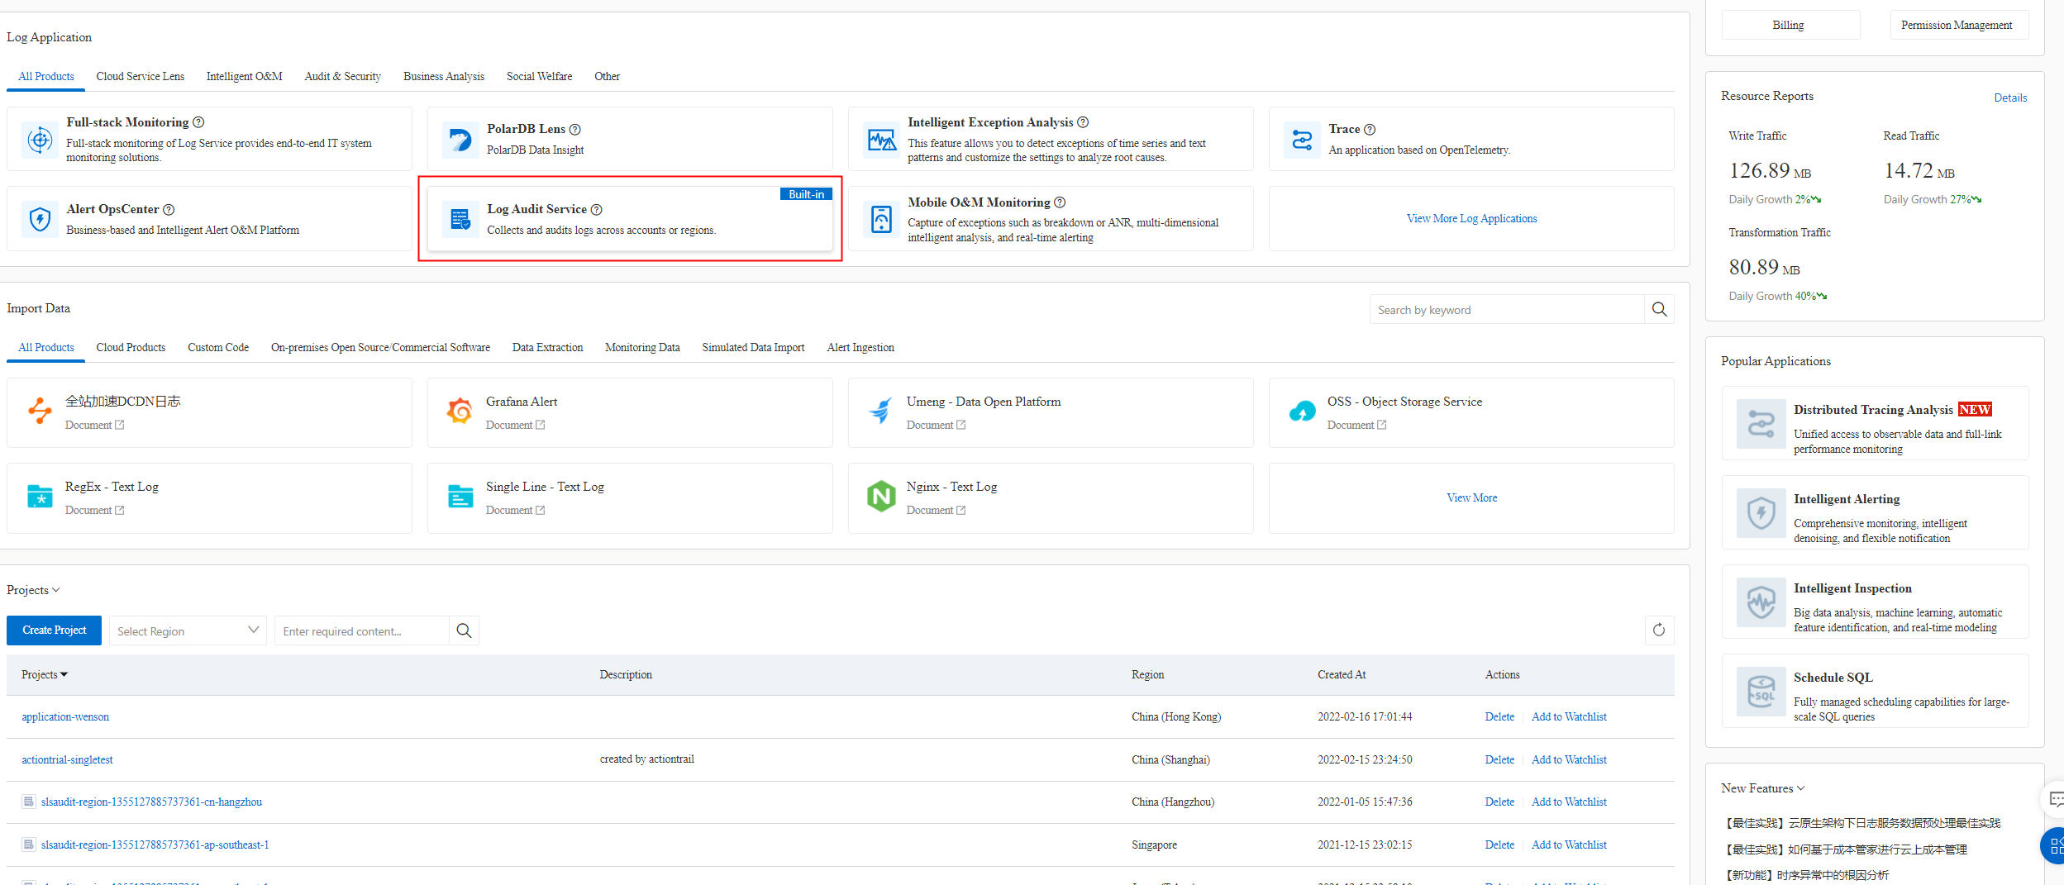Select the Social Welfare tab
Screen dimensions: 2064x885
[x=539, y=76]
